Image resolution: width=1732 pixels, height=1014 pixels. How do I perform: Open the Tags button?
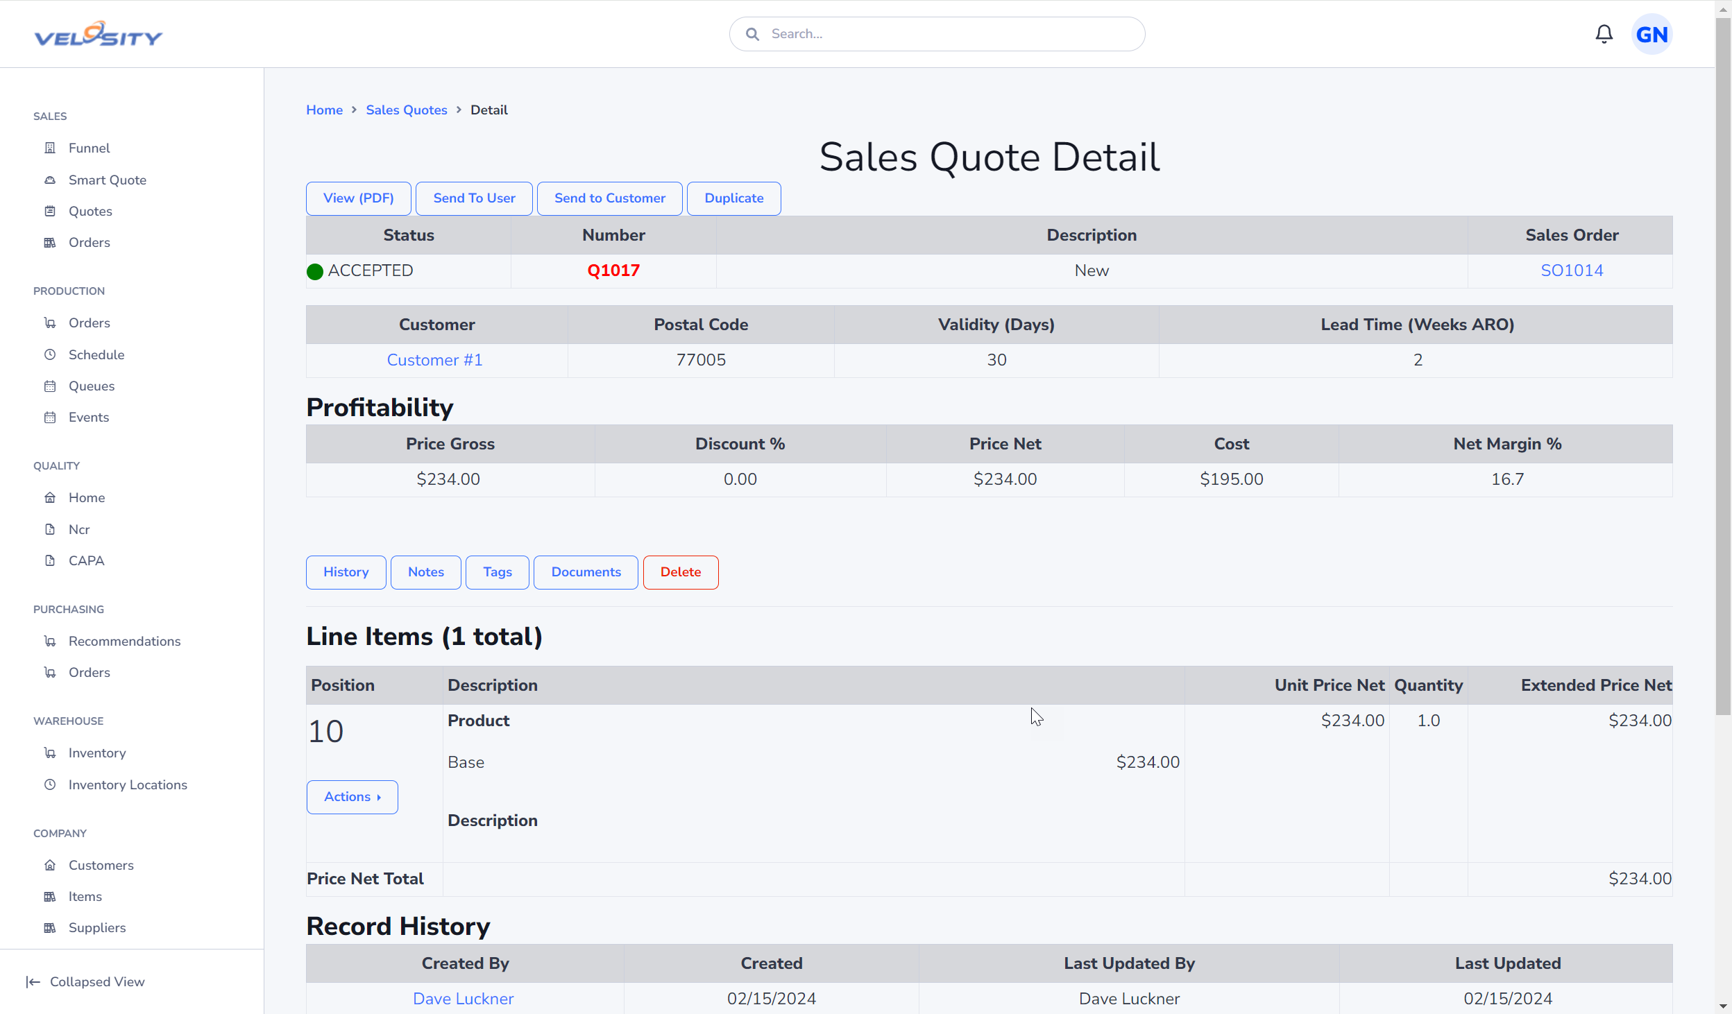coord(498,572)
